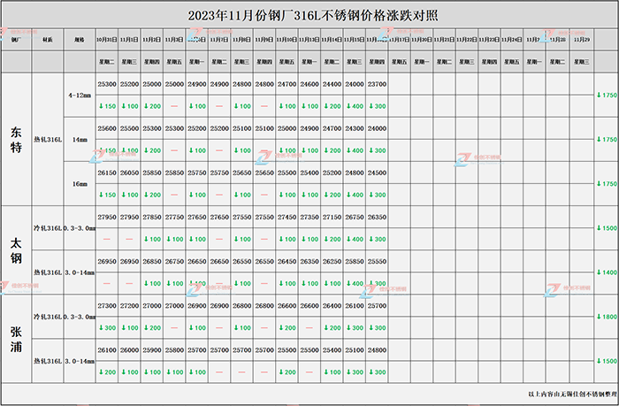Image resolution: width=619 pixels, height=406 pixels.
Task: Select the price value 27450
Action: (287, 217)
